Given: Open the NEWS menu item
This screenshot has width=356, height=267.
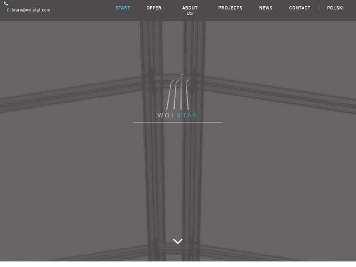Looking at the screenshot, I should click(266, 8).
